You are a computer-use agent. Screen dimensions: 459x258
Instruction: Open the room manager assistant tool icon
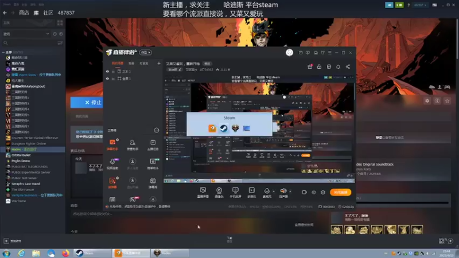(x=133, y=145)
